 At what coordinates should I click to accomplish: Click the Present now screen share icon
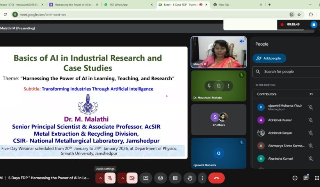tap(146, 178)
